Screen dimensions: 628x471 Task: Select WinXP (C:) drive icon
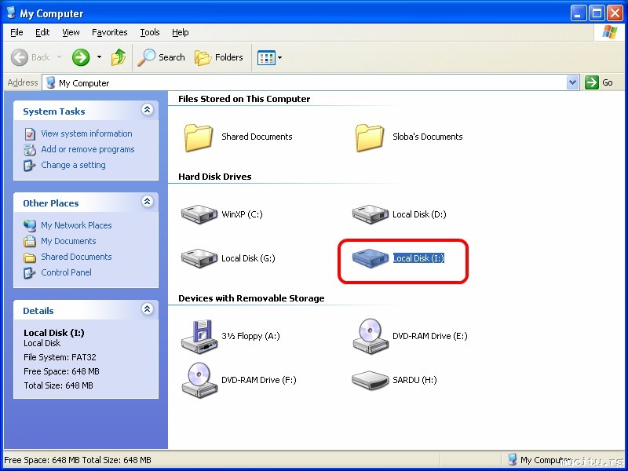tap(199, 214)
